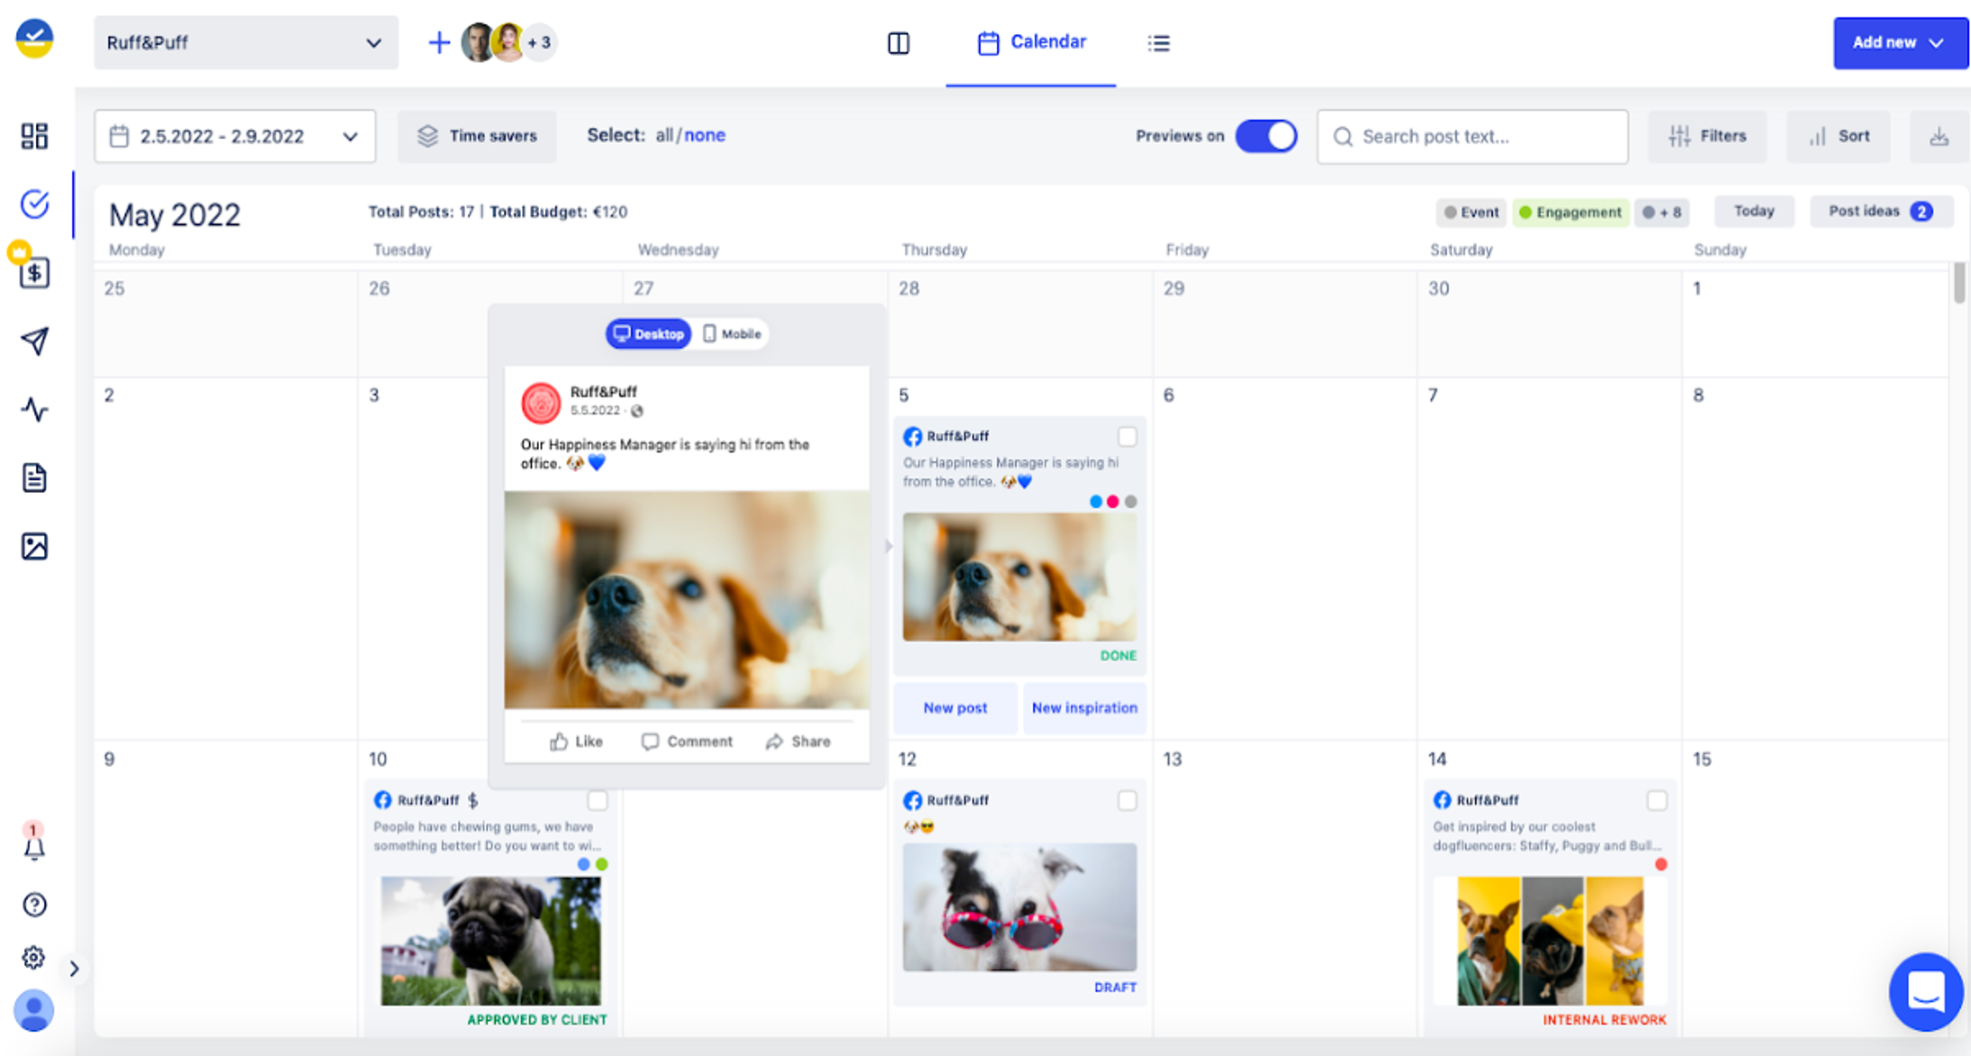Switch the preview to Mobile view
This screenshot has width=1971, height=1056.
(730, 333)
